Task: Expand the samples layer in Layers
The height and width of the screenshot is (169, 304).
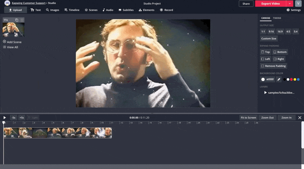Action: pyautogui.click(x=265, y=92)
